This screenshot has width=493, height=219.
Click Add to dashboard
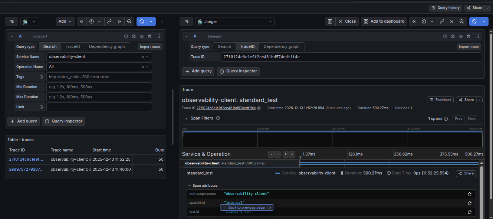(384, 22)
